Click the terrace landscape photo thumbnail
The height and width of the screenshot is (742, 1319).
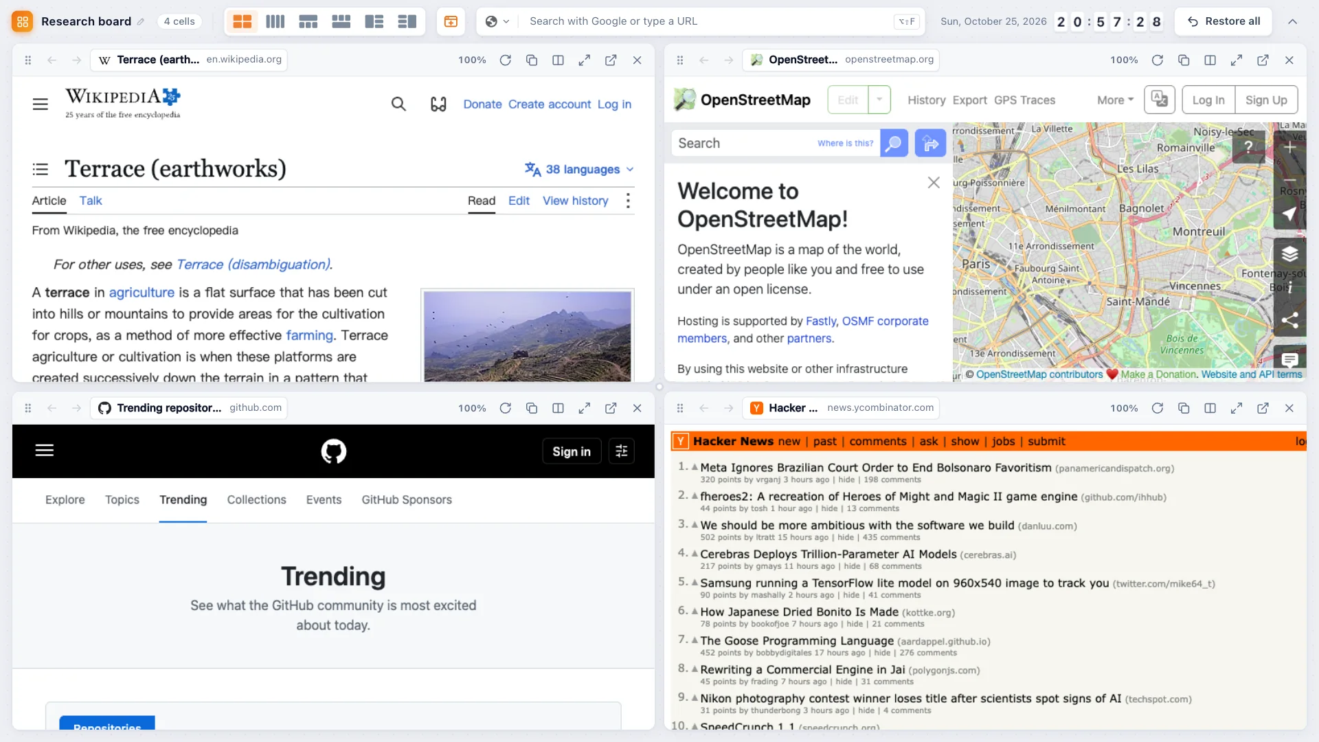528,336
